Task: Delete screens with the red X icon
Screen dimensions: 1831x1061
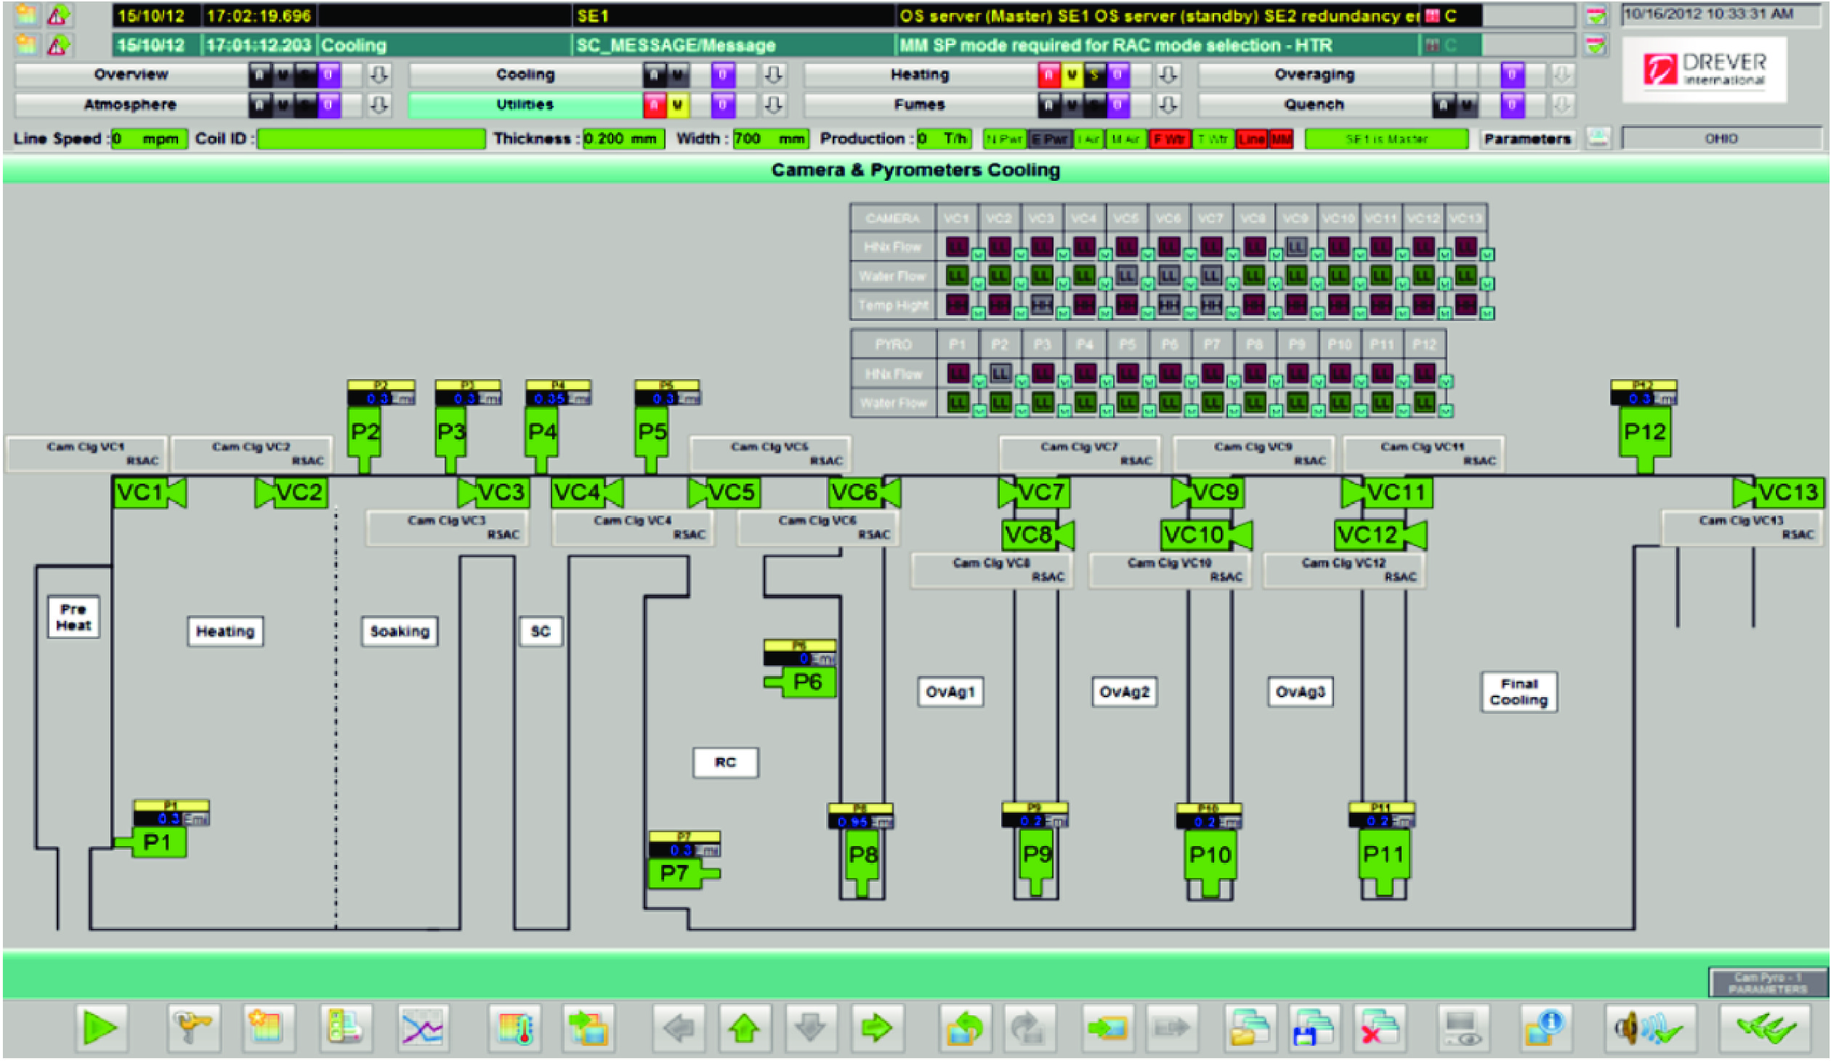Action: tap(1379, 1028)
